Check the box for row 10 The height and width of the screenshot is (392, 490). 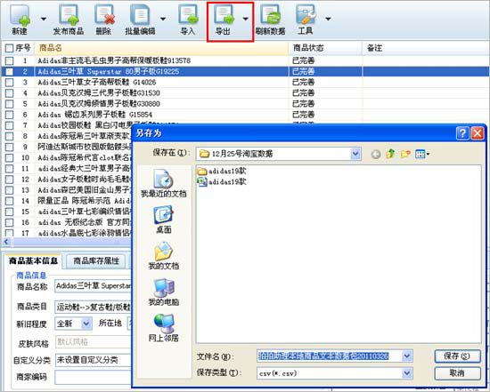tap(10, 158)
